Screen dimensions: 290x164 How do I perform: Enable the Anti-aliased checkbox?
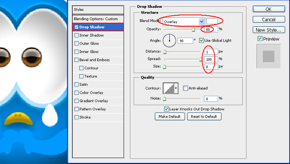pyautogui.click(x=185, y=88)
